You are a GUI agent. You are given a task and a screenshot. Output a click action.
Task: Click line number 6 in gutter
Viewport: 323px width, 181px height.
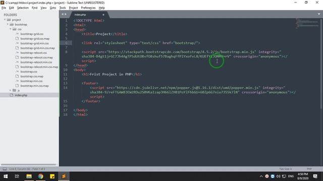coord(66,43)
